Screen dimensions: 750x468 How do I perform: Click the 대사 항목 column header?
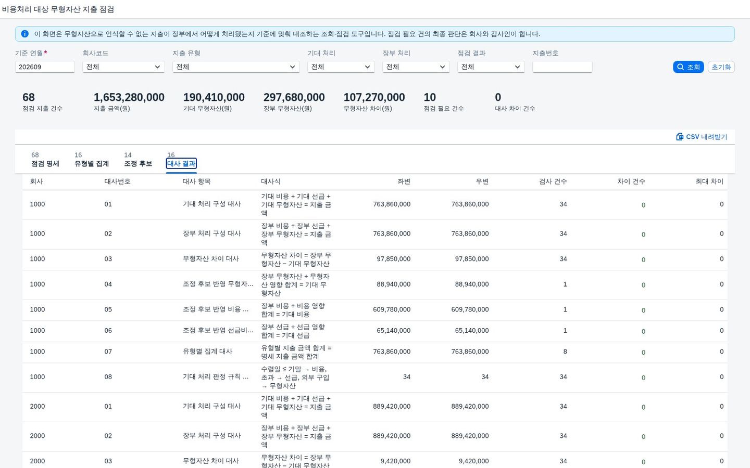pyautogui.click(x=196, y=181)
